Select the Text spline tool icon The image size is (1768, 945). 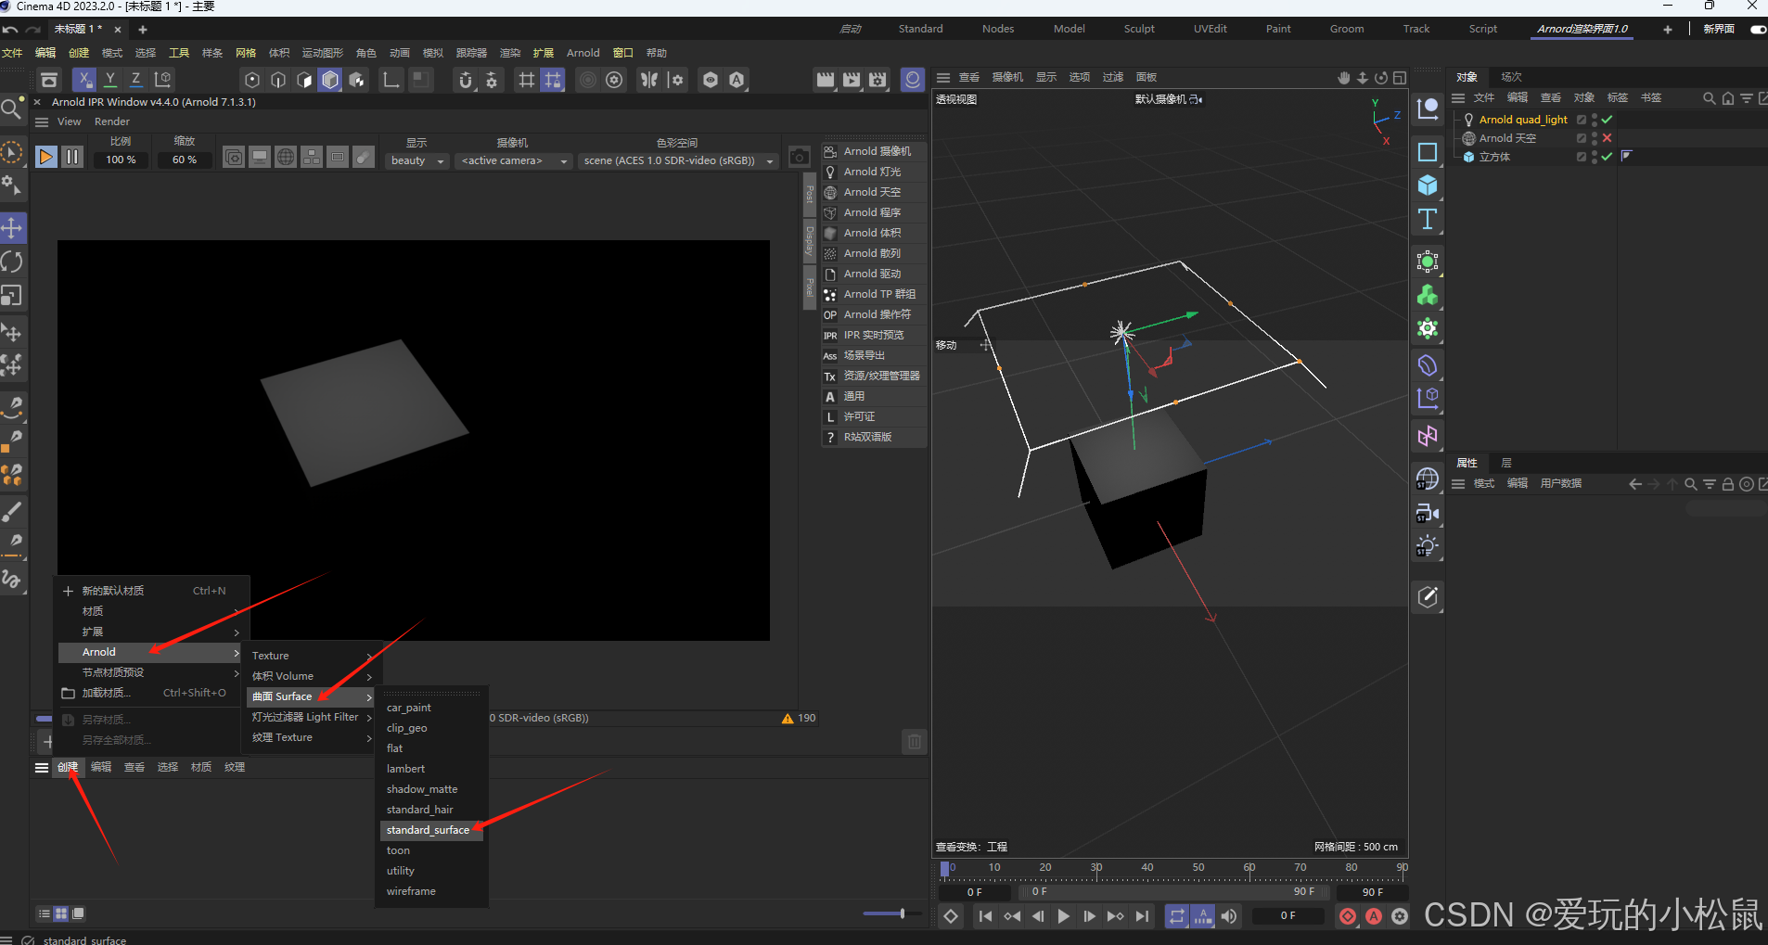(1428, 219)
